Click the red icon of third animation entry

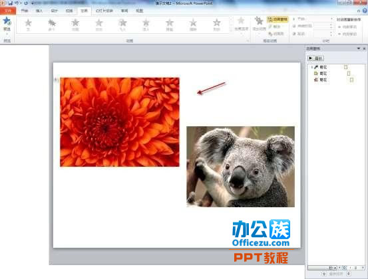(316, 80)
